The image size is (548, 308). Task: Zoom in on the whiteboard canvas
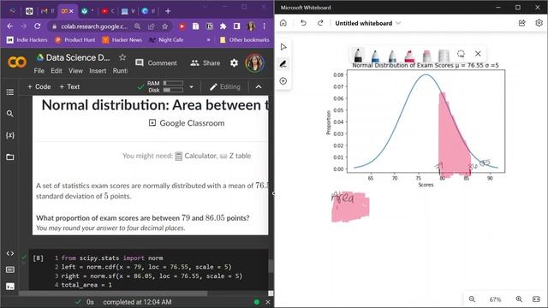[x=519, y=299]
